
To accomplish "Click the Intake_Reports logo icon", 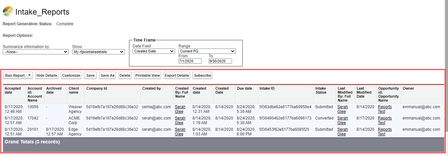I will tap(8, 12).
